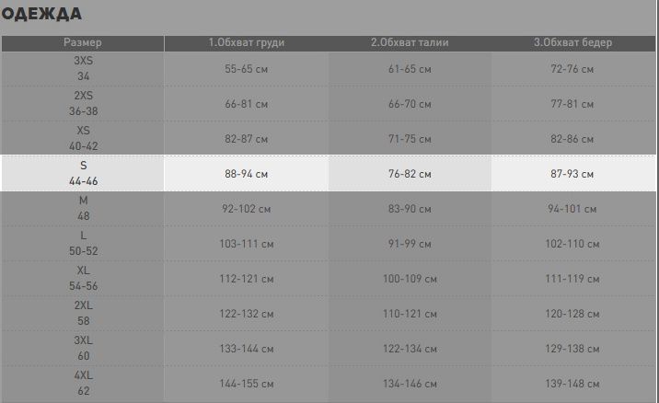This screenshot has width=659, height=403.
Task: Select the 2XL 58 size cell
Action: pyautogui.click(x=83, y=313)
